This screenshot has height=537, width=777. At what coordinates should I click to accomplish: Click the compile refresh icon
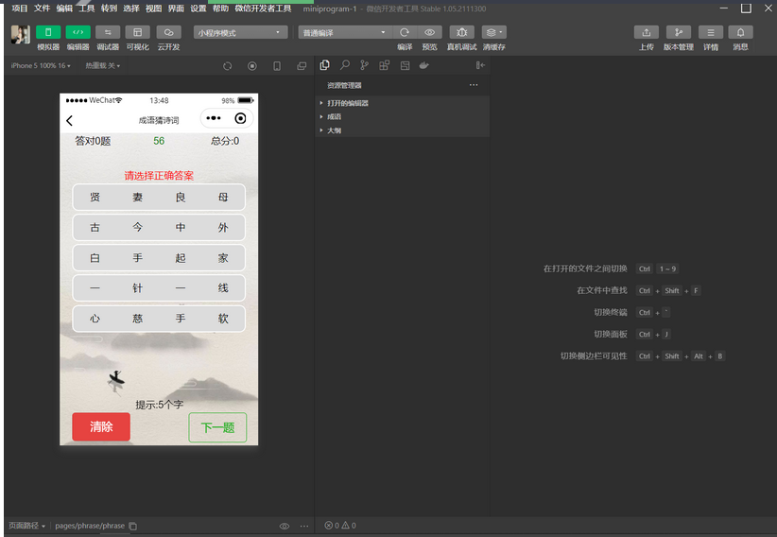(x=405, y=32)
